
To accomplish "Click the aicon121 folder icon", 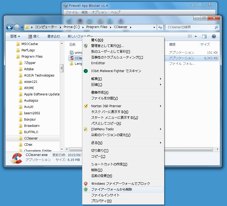I will tap(20, 82).
